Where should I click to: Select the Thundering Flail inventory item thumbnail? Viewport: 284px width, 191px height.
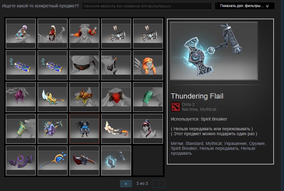click(116, 160)
